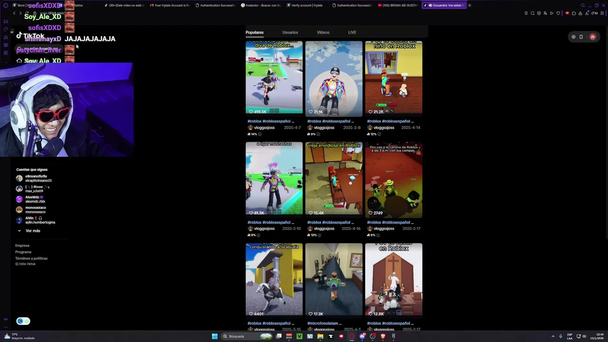Click the Windows taskbar Búsqueda search box
Screen dimensions: 608x342
click(x=247, y=336)
